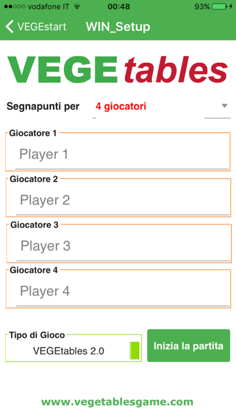Open the www.vegetablesgame.com link
The height and width of the screenshot is (420, 236).
[117, 402]
